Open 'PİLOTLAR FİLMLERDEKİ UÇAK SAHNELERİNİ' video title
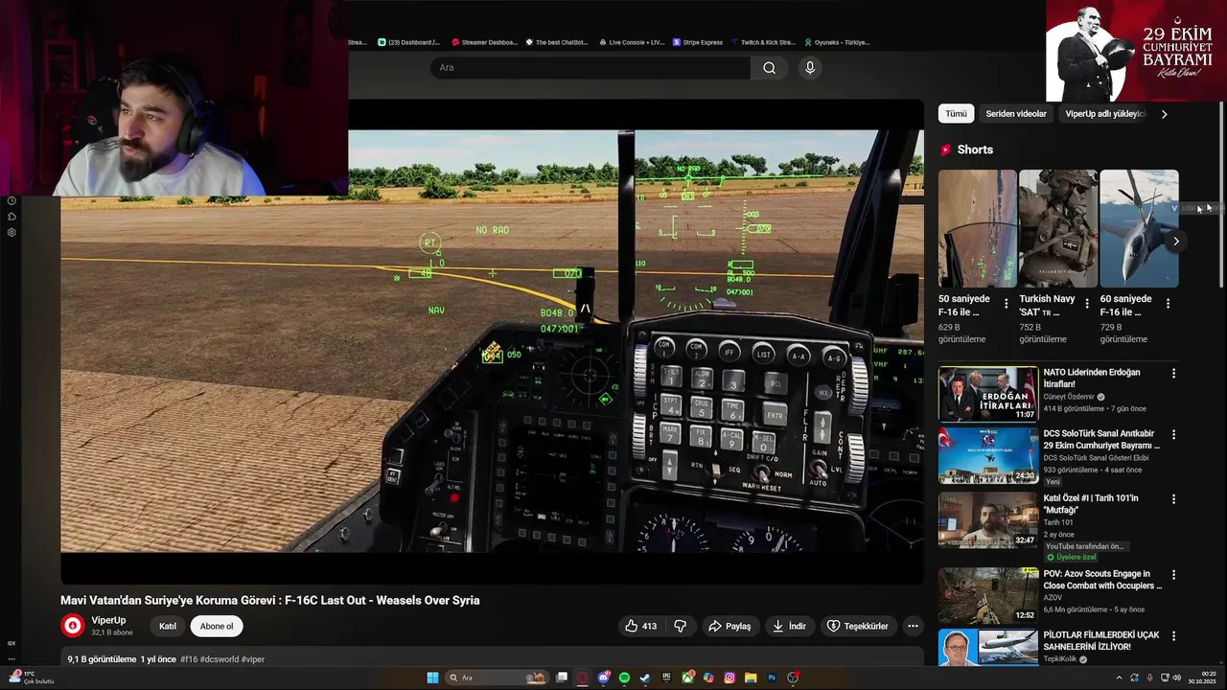The height and width of the screenshot is (690, 1227). (1101, 640)
